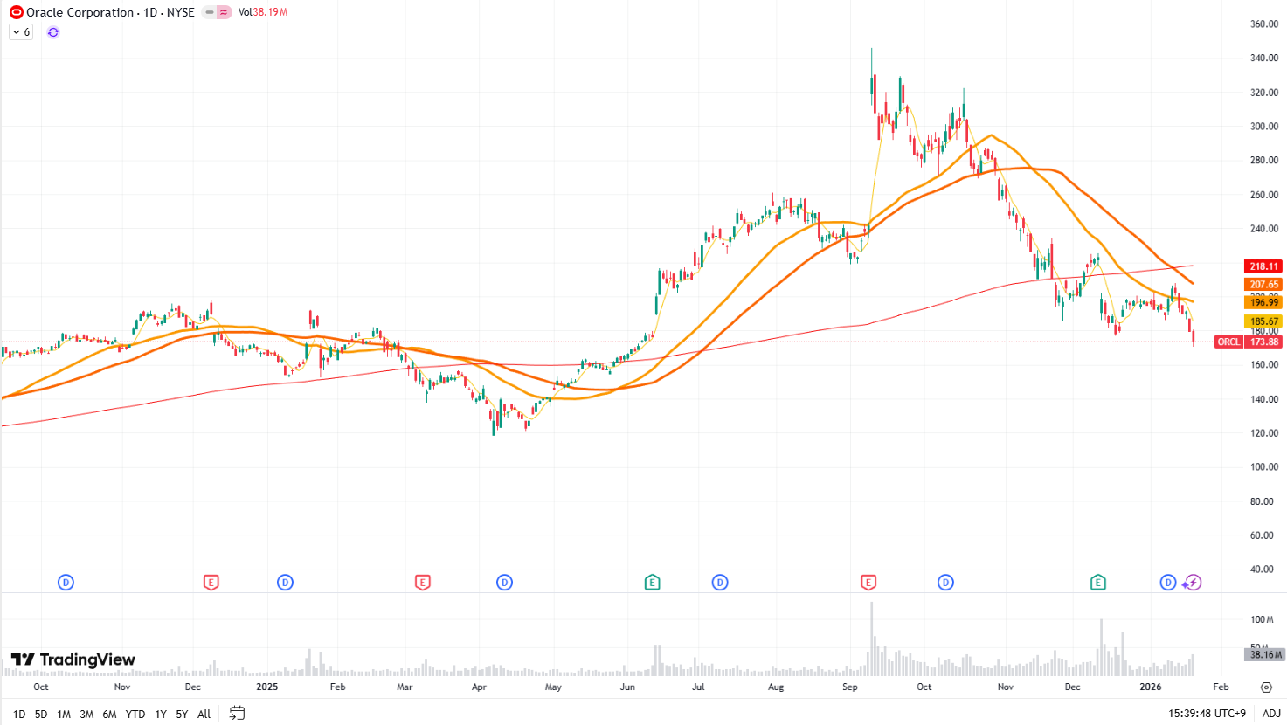
Task: Select the 6M date range
Action: (109, 714)
